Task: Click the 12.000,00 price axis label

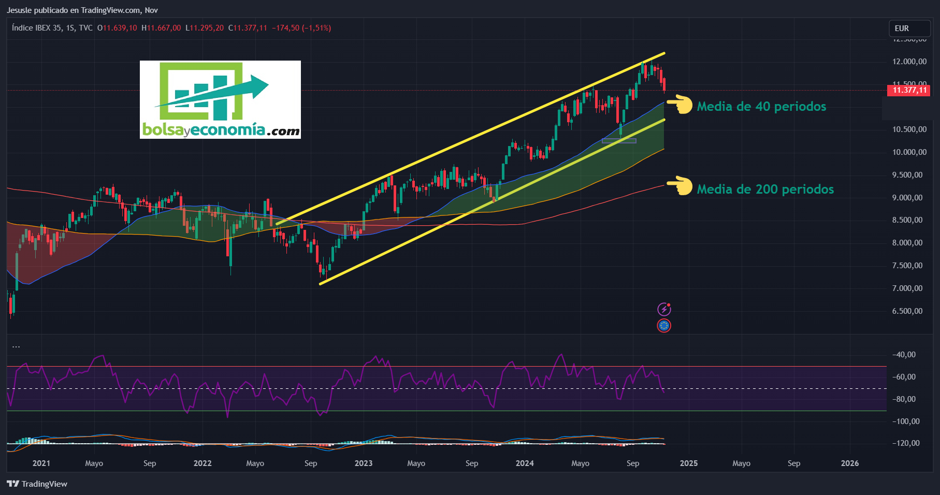Action: tap(909, 62)
